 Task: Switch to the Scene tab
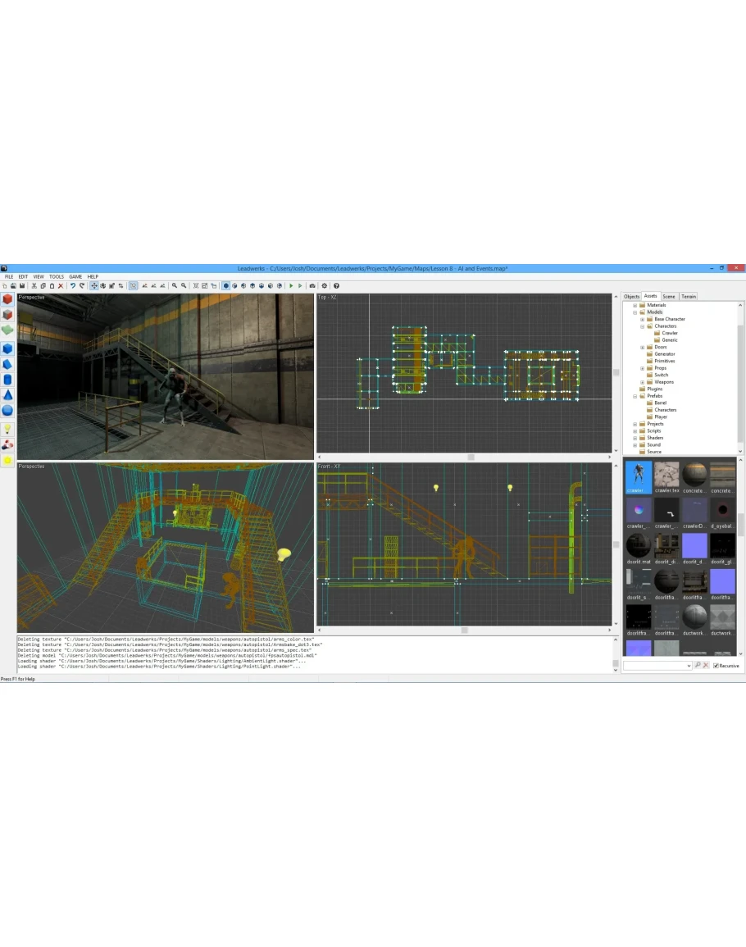pos(669,296)
